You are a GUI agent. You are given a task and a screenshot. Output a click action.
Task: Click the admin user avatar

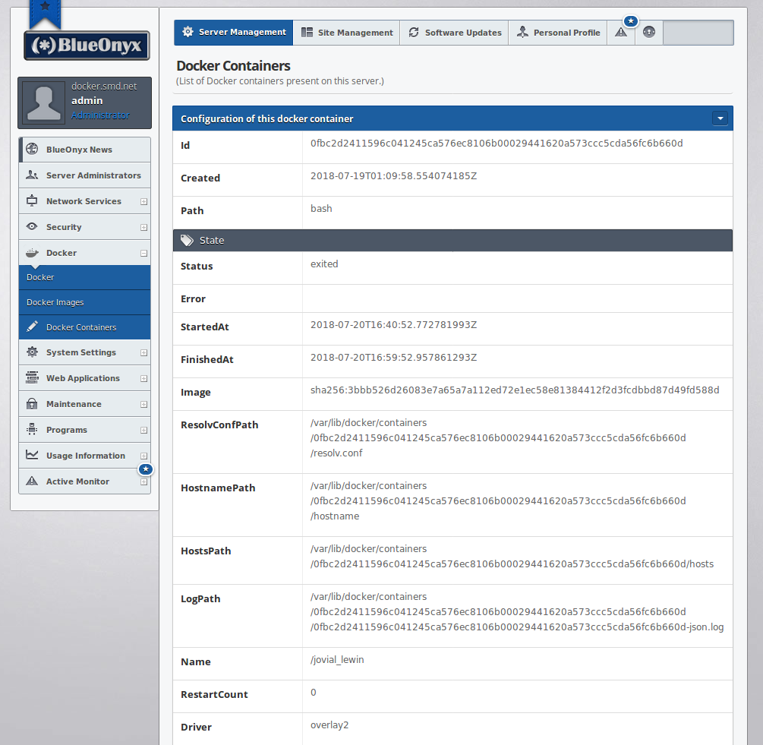click(44, 103)
